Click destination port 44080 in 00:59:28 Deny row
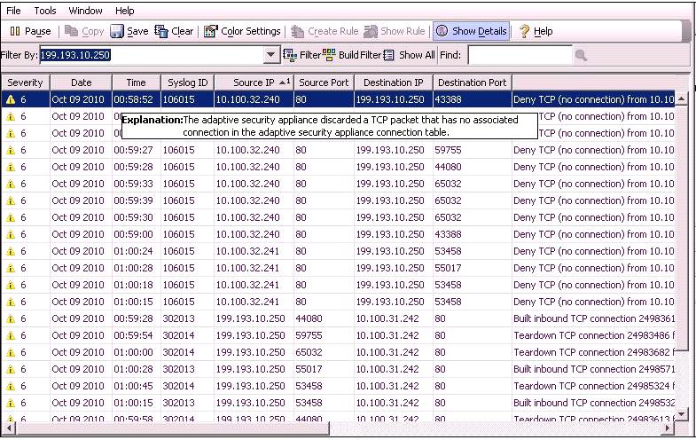 pos(448,167)
